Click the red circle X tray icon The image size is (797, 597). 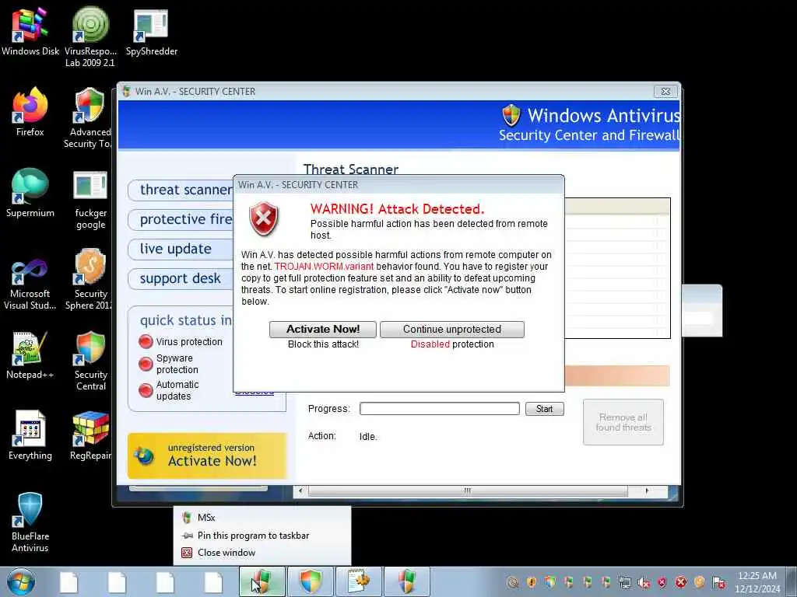pyautogui.click(x=681, y=582)
